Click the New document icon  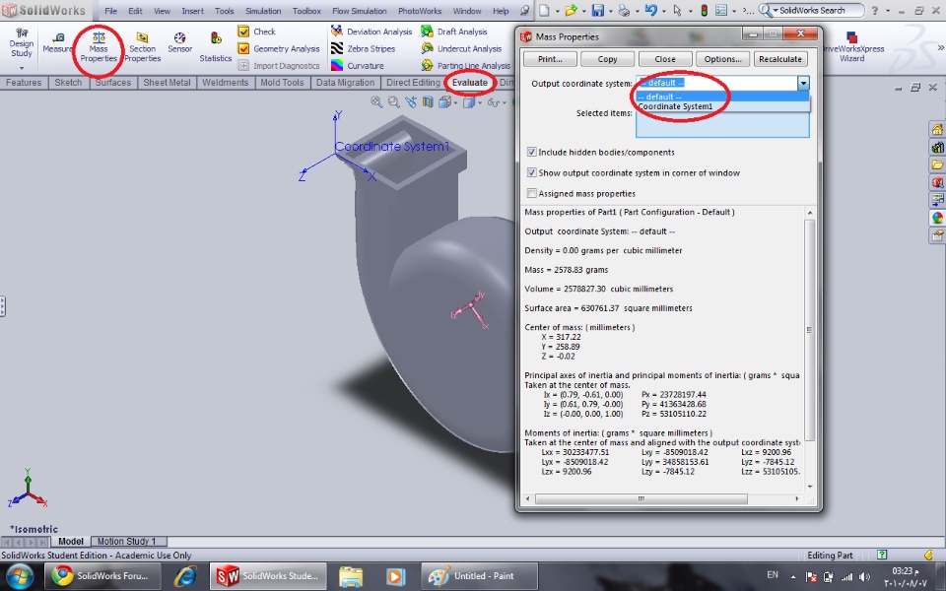click(544, 10)
